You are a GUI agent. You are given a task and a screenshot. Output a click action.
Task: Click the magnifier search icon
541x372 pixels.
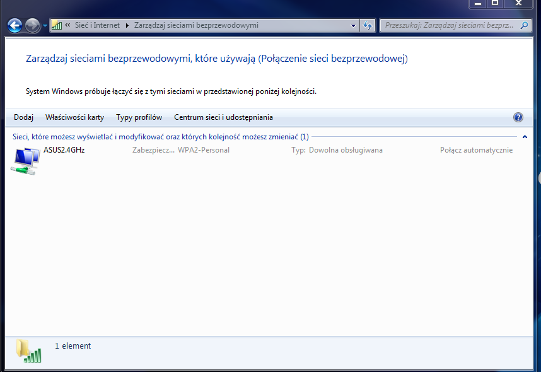524,25
